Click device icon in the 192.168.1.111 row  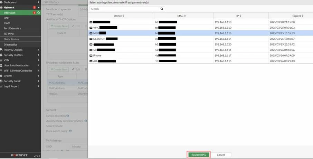click(91, 50)
